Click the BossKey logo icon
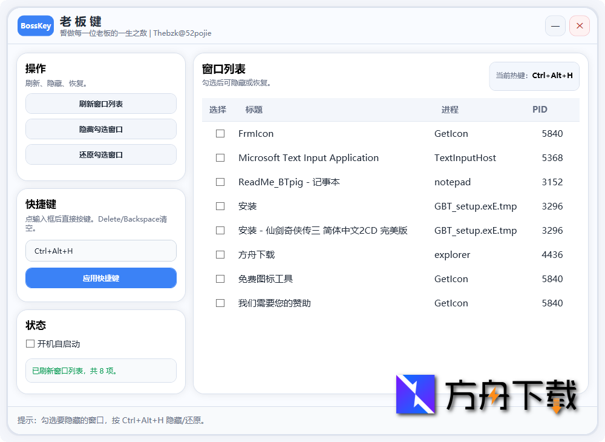605x442 pixels. click(35, 25)
